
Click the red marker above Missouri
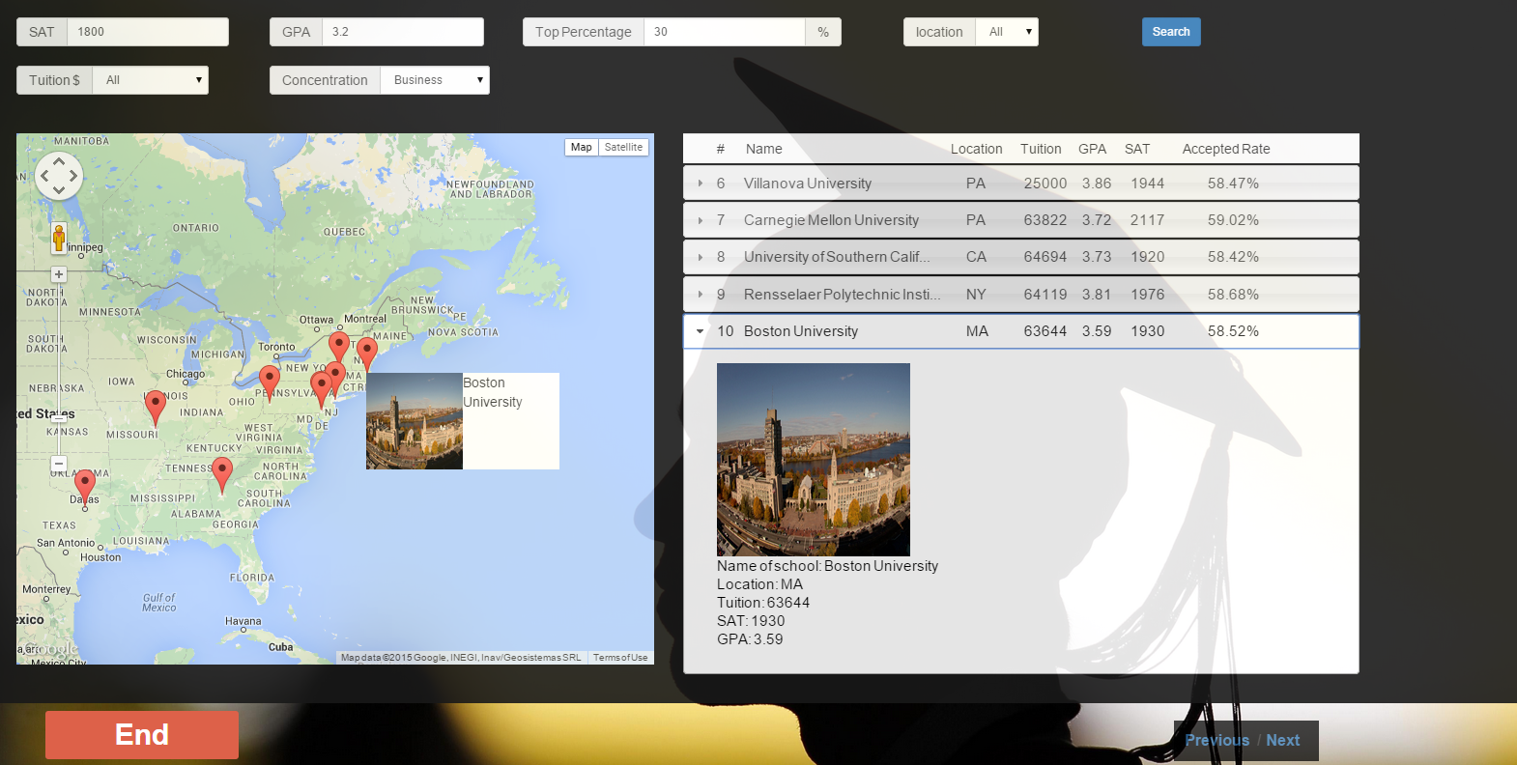155,407
